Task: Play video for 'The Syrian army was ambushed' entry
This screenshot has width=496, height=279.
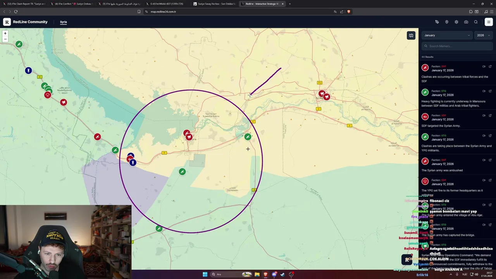Action: (484, 160)
